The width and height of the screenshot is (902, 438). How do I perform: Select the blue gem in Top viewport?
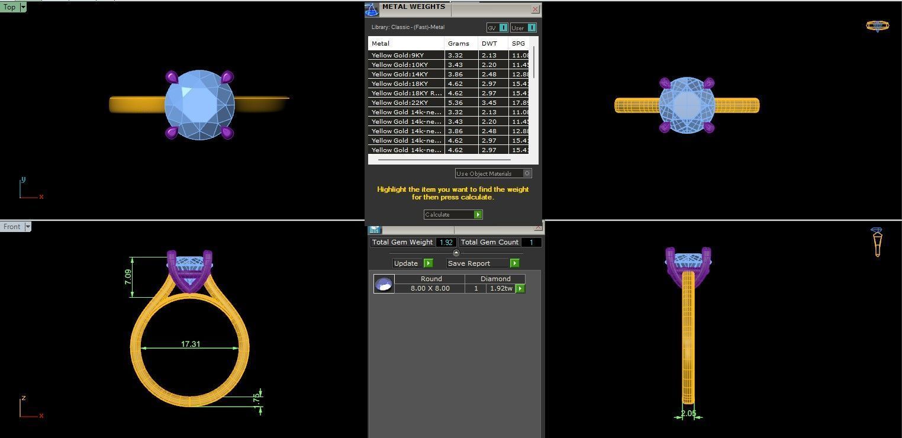(x=199, y=105)
